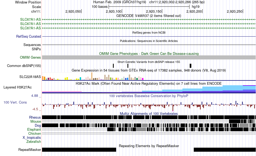Click the rightmost common dbSNP variant marker
Viewport: 256px width, 156px height.
coord(190,66)
